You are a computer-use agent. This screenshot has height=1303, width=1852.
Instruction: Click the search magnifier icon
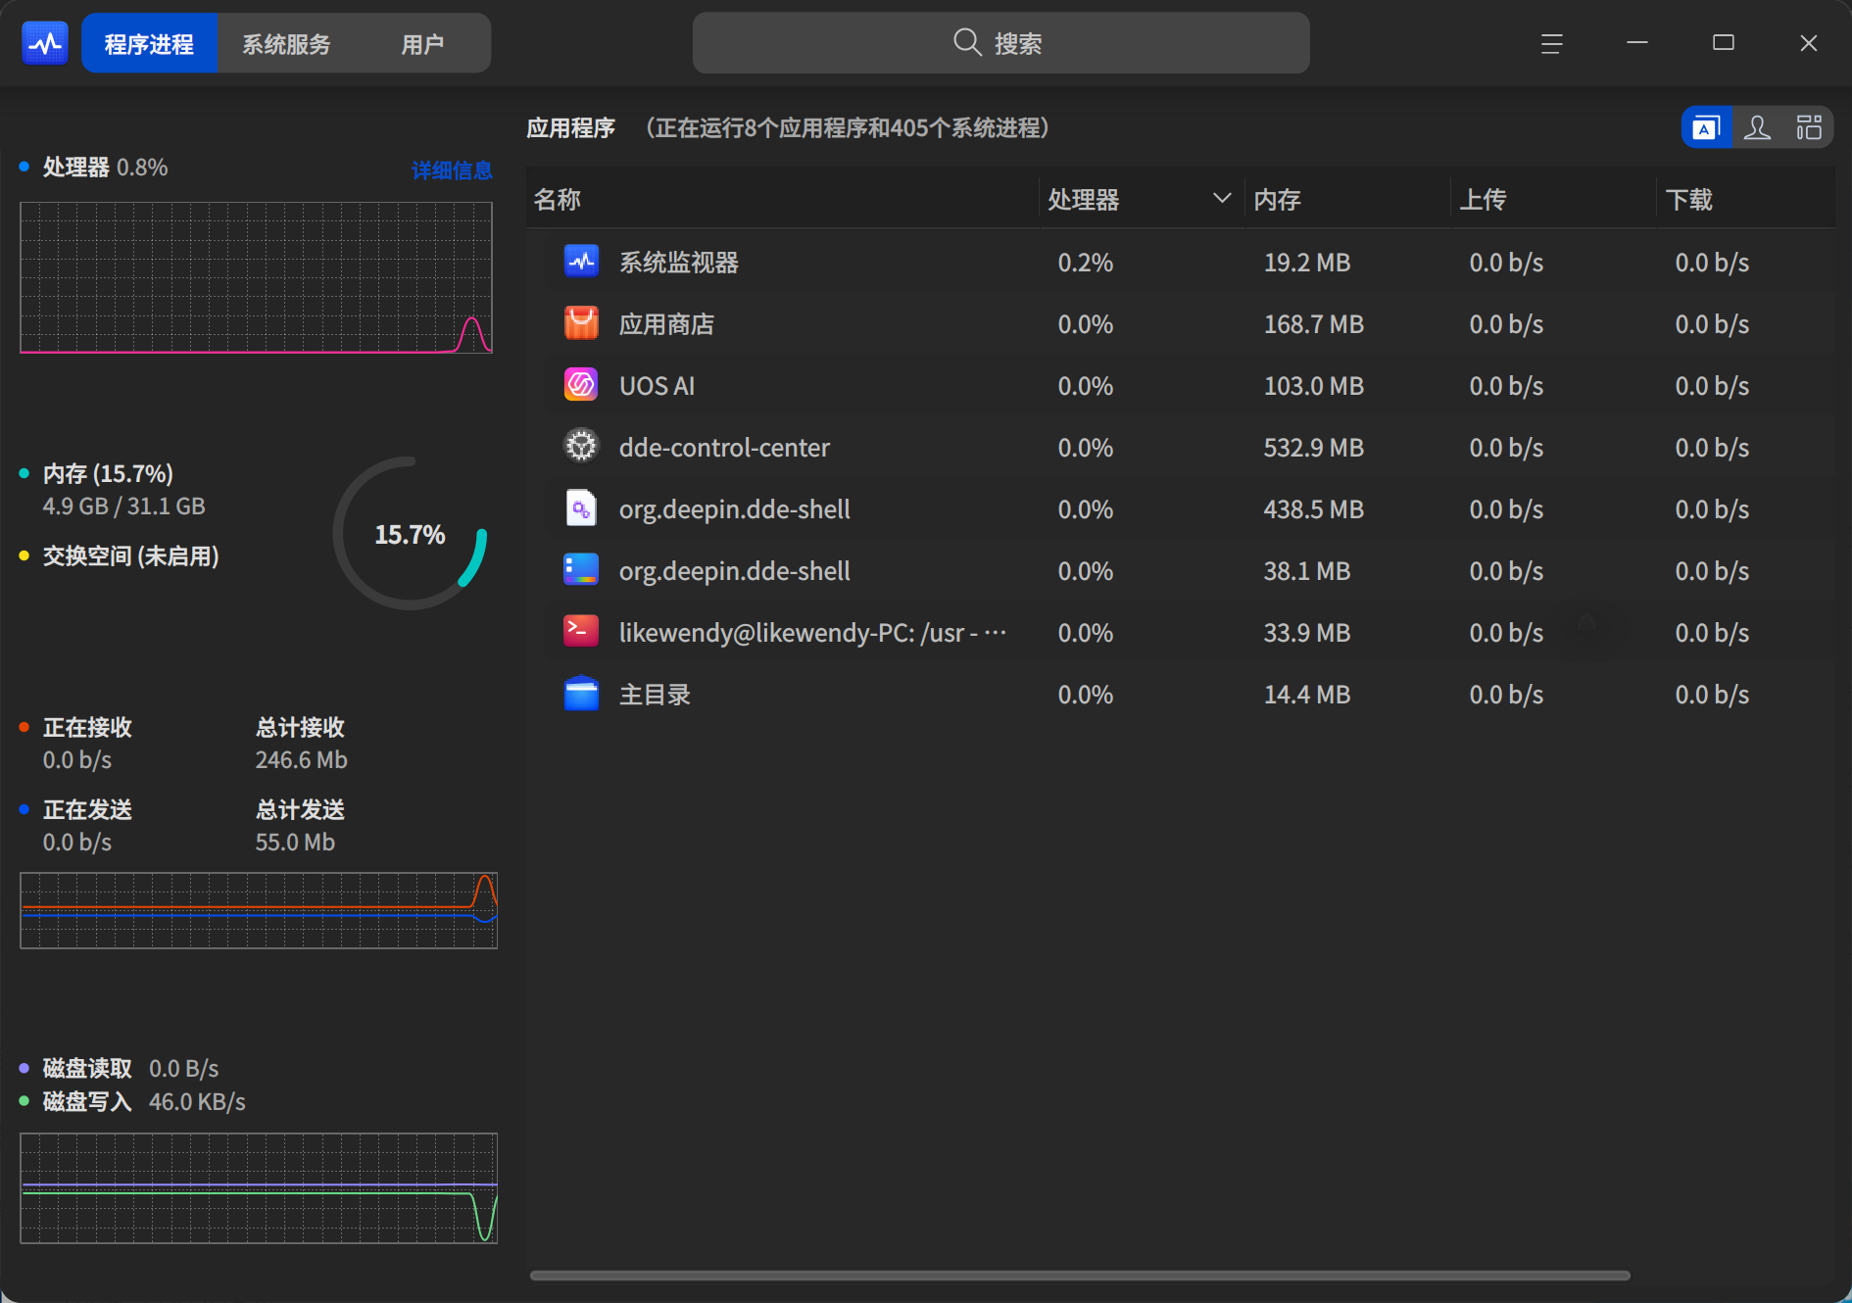(967, 42)
